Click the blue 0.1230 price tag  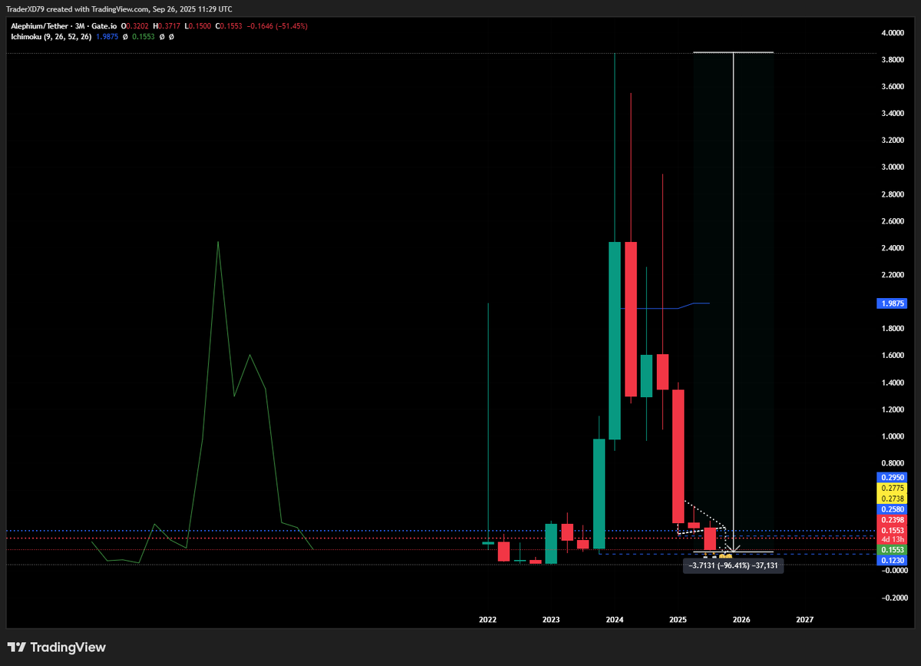(x=893, y=561)
